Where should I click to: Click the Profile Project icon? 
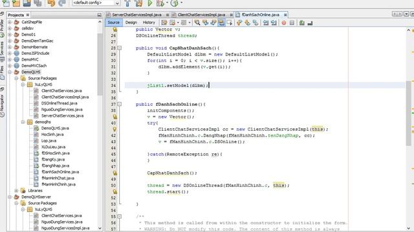(x=174, y=3)
